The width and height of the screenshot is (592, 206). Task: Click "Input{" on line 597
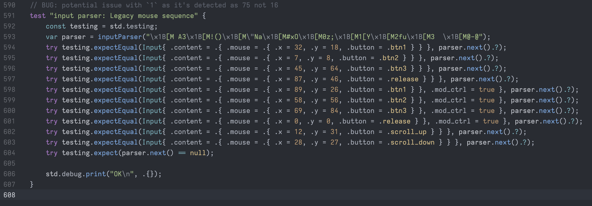click(154, 79)
